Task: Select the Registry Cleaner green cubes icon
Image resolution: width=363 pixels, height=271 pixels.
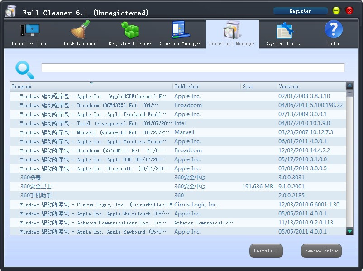Action: click(x=130, y=29)
